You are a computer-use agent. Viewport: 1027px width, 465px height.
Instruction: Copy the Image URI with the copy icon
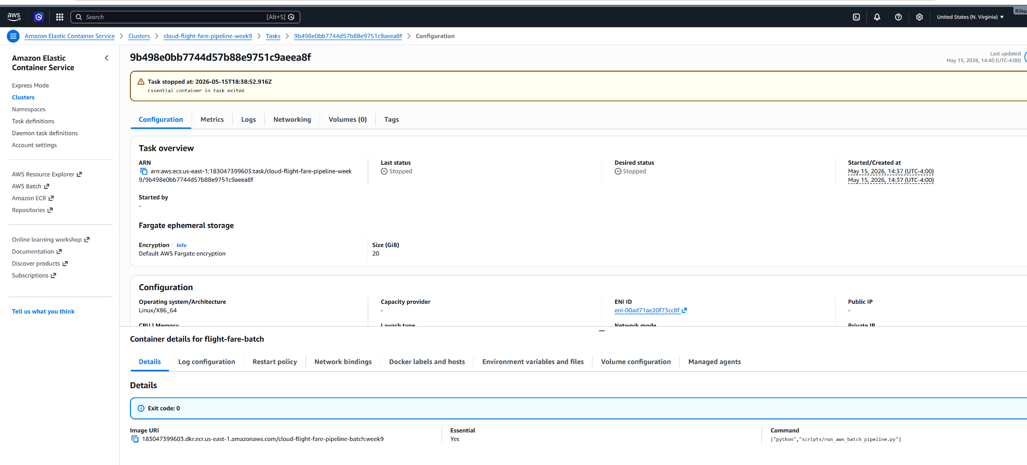[x=135, y=439]
